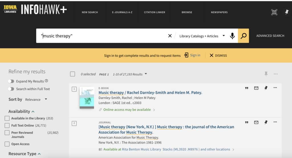Click the magnifying glass search button
Image resolution: width=292 pixels, height=158 pixels.
coord(243,36)
